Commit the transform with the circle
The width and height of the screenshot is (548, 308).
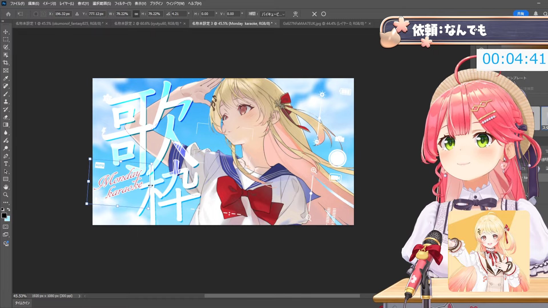point(324,14)
